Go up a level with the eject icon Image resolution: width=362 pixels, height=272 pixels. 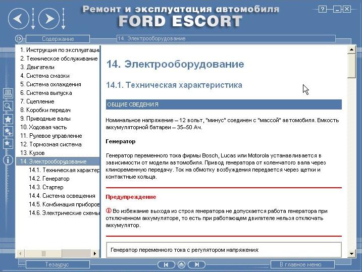pyautogui.click(x=181, y=264)
